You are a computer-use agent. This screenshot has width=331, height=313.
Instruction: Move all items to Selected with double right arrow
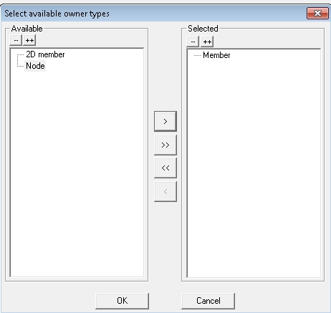[165, 145]
